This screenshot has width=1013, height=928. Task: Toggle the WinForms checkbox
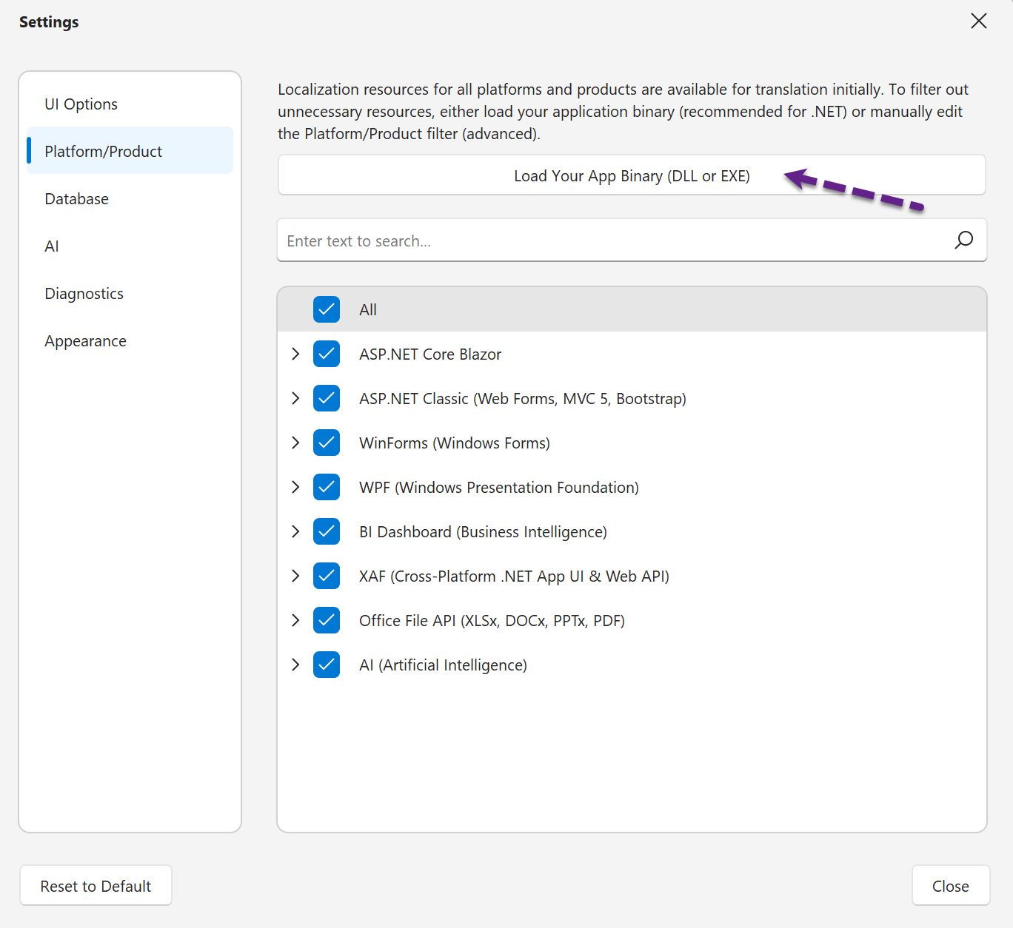(327, 443)
